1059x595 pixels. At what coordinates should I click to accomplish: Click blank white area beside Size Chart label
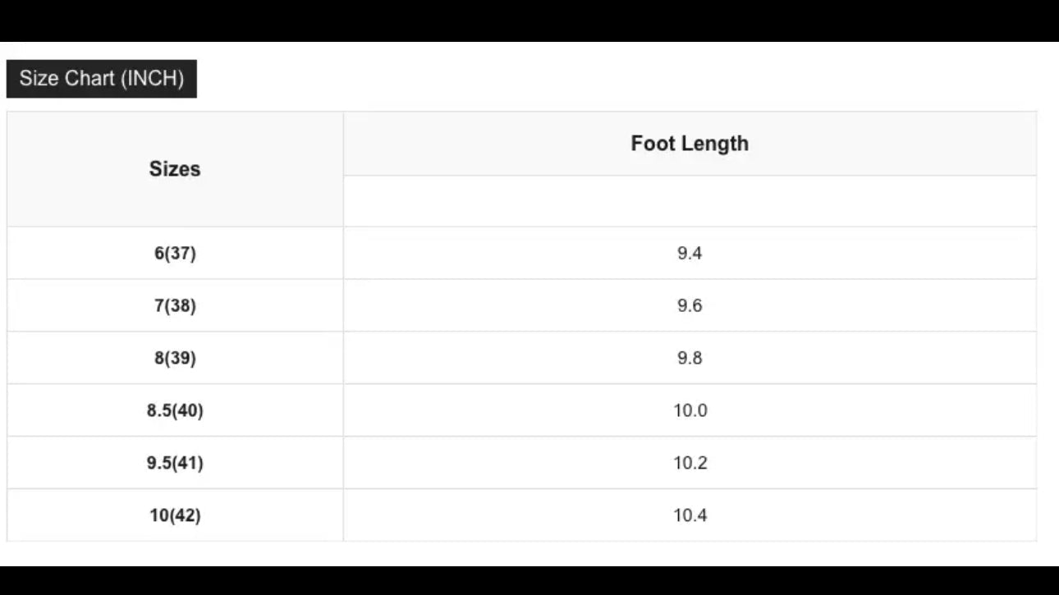575,79
